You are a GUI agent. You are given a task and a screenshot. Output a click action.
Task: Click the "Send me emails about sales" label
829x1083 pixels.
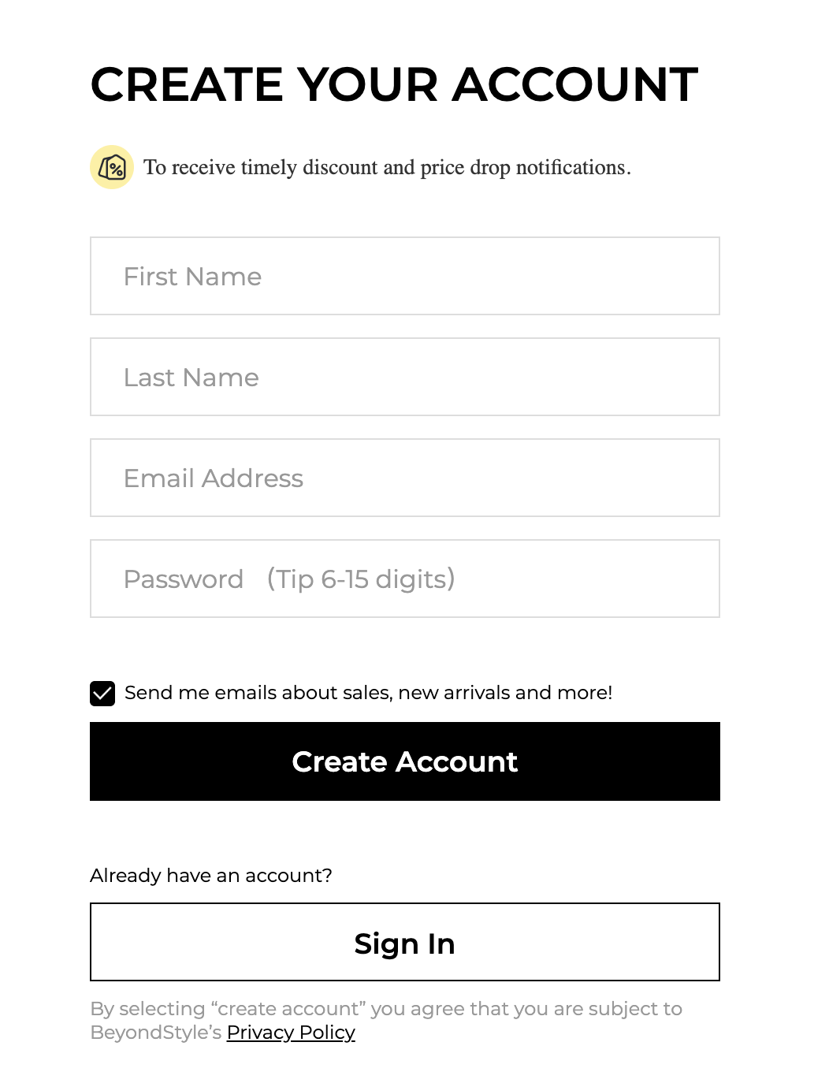pyautogui.click(x=368, y=693)
